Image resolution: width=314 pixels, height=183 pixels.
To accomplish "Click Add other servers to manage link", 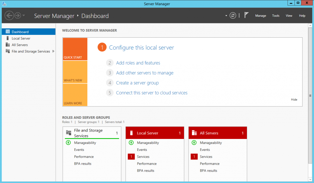I will (145, 73).
